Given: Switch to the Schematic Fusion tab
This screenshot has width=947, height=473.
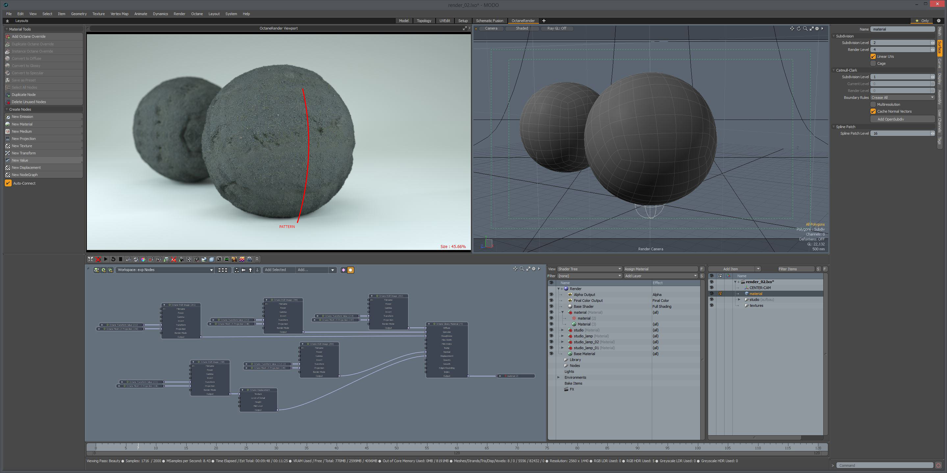Looking at the screenshot, I should click(489, 21).
